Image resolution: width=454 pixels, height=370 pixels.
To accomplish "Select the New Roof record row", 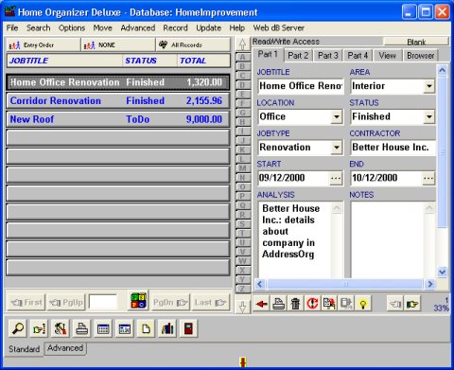I will (x=118, y=119).
